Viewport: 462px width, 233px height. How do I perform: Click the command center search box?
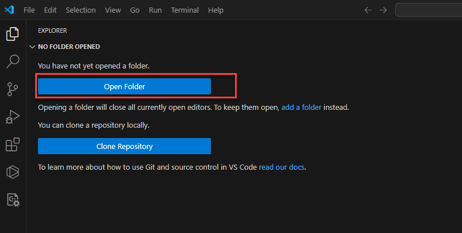[x=429, y=10]
